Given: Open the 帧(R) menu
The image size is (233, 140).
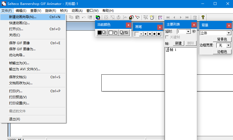Looking at the screenshot, I should click(64, 11).
